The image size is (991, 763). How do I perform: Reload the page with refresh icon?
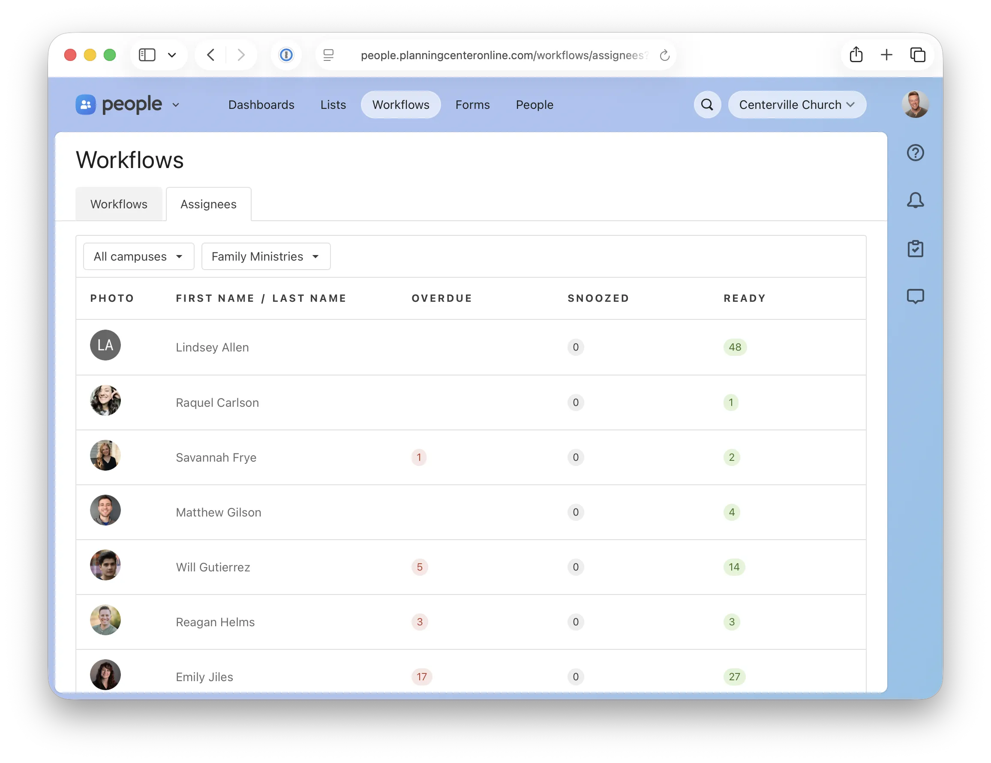(x=664, y=55)
